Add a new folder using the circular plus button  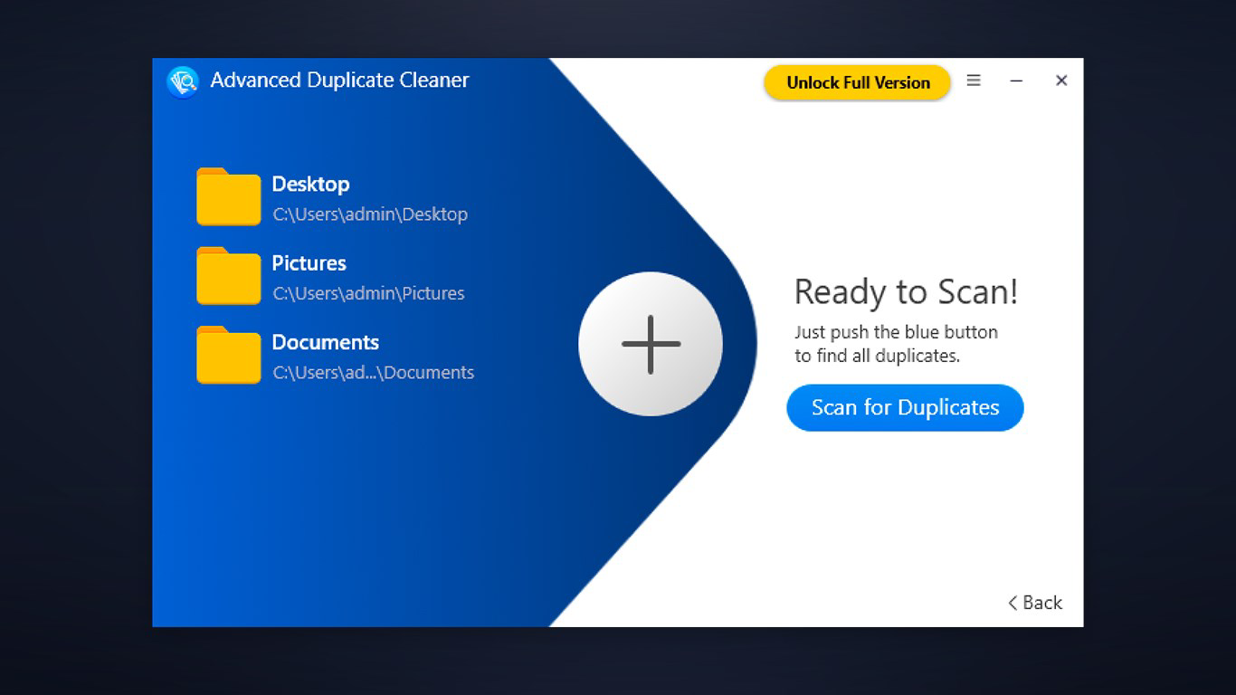tap(650, 344)
